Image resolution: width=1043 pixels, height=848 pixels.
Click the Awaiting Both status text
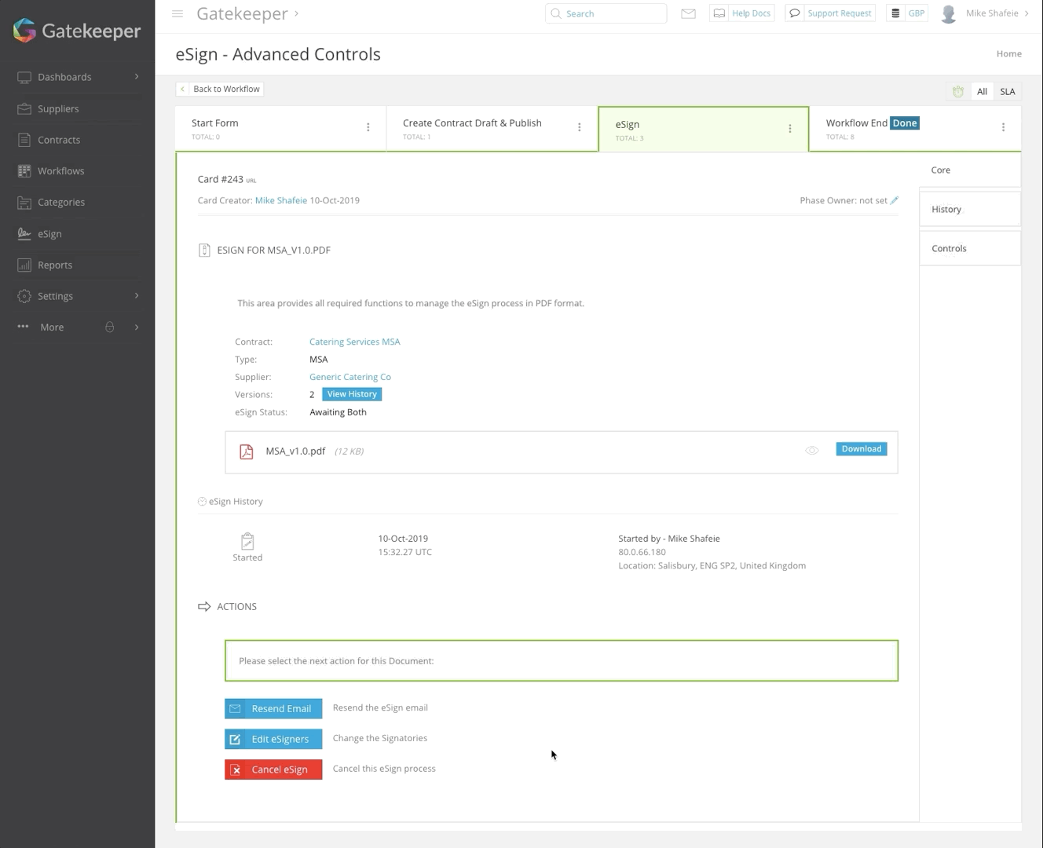(338, 412)
